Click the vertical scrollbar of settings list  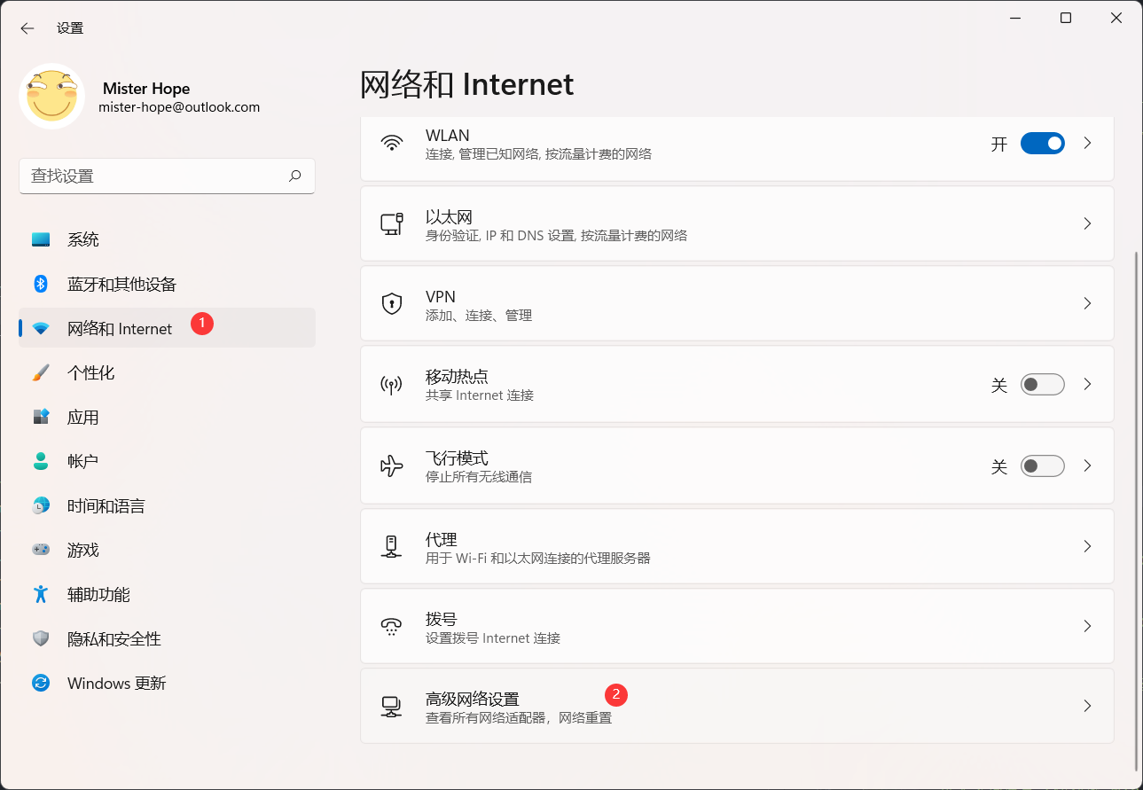(x=1137, y=510)
